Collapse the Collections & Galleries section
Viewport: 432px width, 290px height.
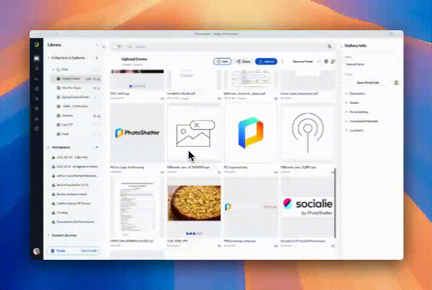(49, 58)
